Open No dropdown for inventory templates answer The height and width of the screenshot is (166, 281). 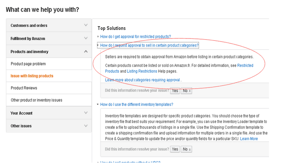(x=187, y=149)
